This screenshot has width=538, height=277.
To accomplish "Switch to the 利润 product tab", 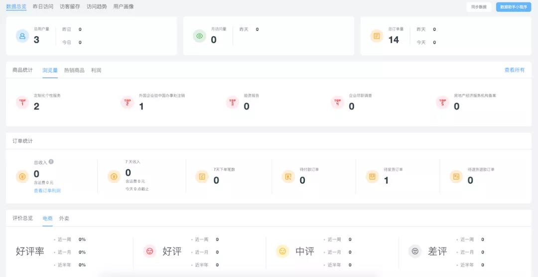I will tap(96, 70).
